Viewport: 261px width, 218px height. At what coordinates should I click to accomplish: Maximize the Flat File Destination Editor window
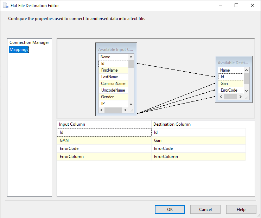tap(236, 6)
